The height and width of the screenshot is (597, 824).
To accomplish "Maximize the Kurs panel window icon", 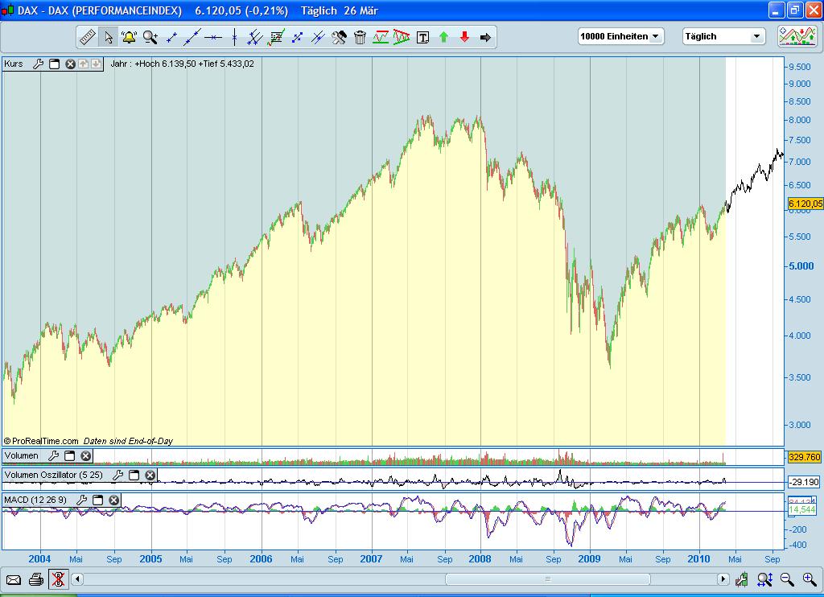I will [54, 64].
